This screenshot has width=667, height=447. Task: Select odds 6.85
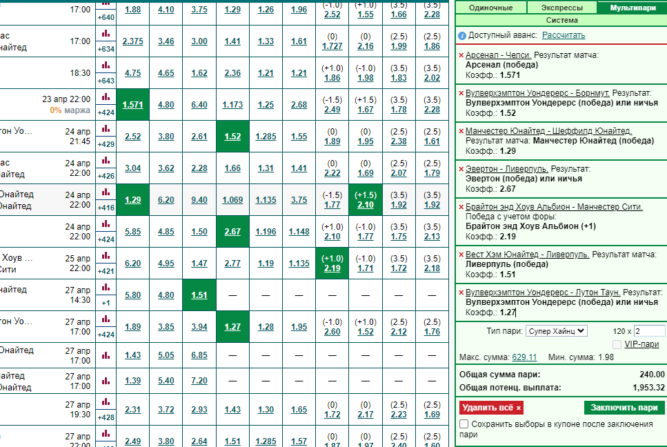tap(199, 355)
